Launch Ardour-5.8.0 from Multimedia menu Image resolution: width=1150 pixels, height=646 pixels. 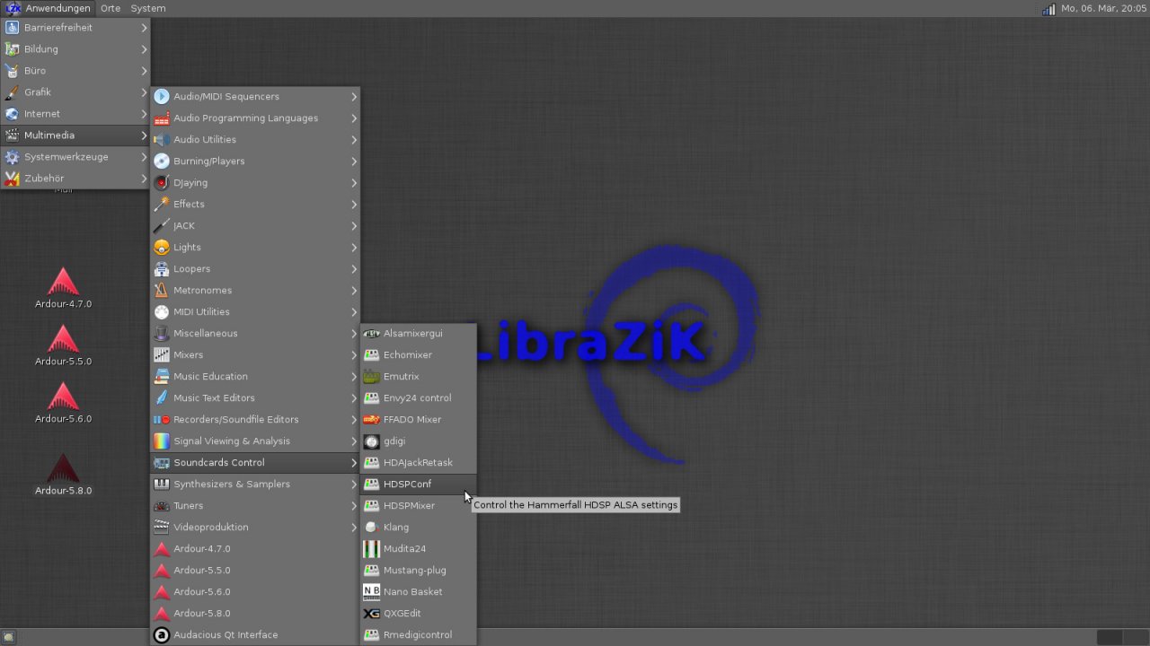click(x=255, y=613)
